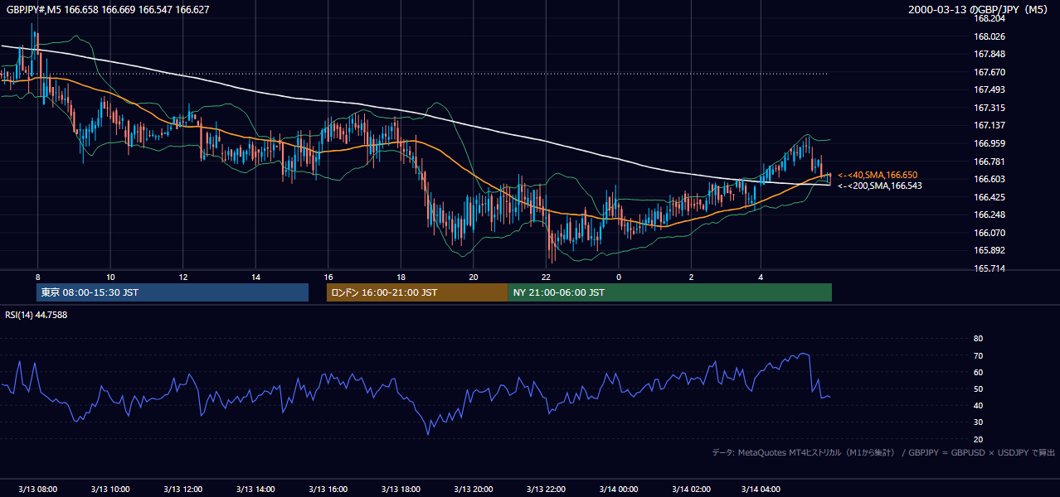1060x497 pixels.
Task: Click RSI level 40 on the scale
Action: coord(978,406)
